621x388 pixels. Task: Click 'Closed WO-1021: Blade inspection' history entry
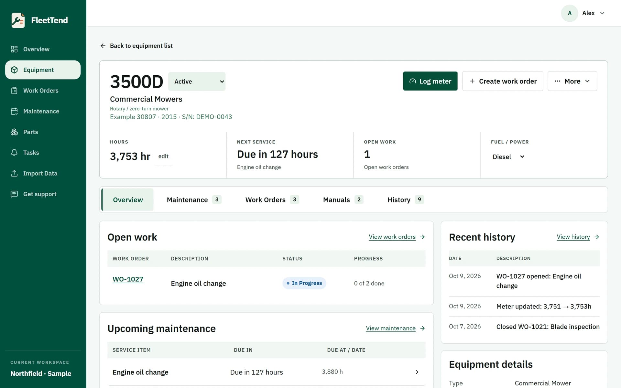click(x=548, y=327)
